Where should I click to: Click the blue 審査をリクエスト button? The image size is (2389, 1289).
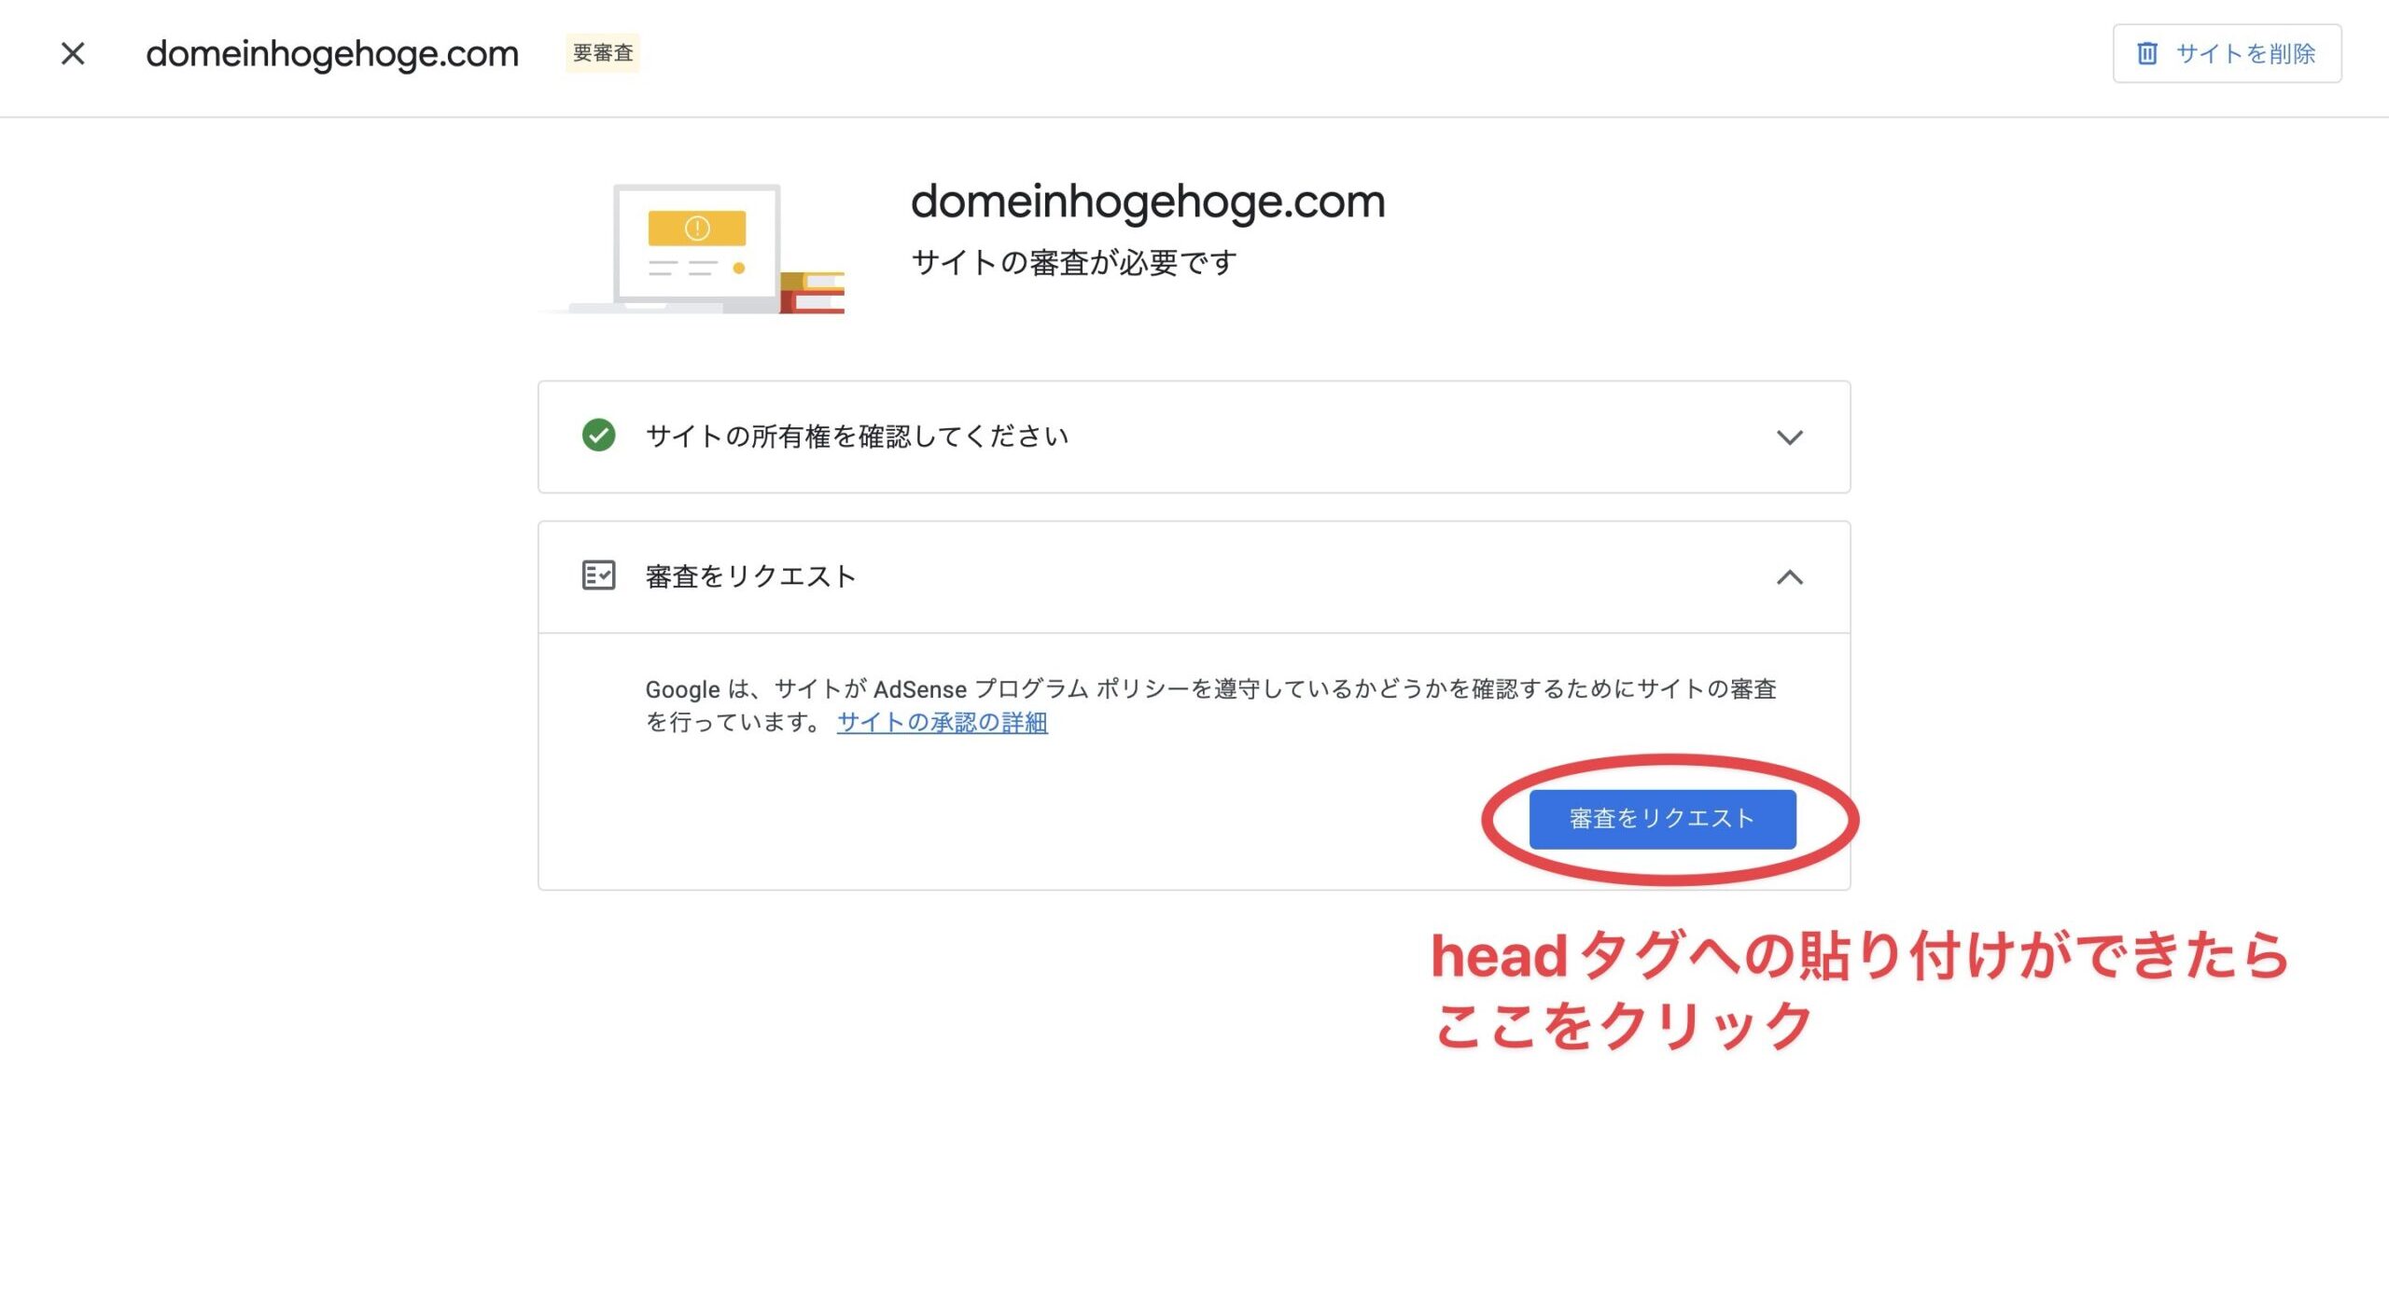point(1662,819)
